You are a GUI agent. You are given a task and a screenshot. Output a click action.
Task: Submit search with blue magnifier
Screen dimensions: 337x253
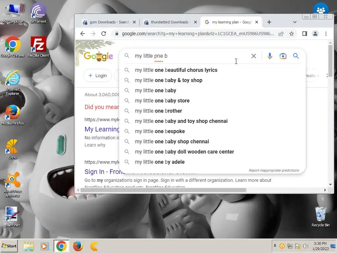click(296, 56)
